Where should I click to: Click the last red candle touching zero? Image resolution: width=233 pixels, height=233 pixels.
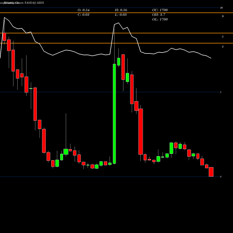[211, 172]
